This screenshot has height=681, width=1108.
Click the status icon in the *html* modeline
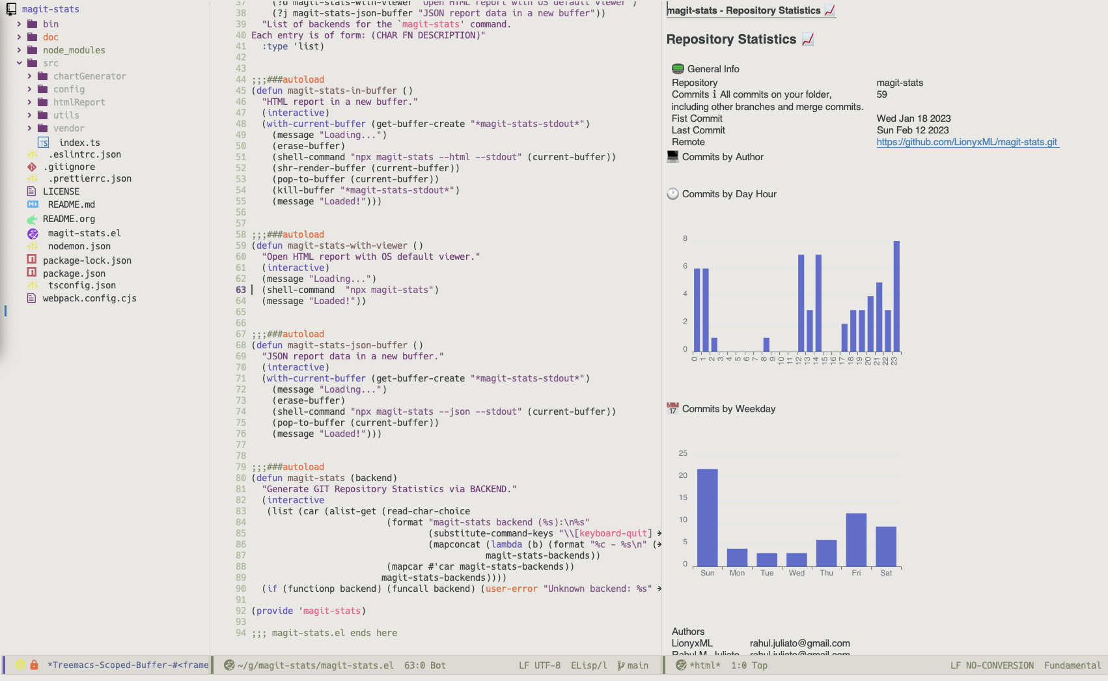click(681, 665)
